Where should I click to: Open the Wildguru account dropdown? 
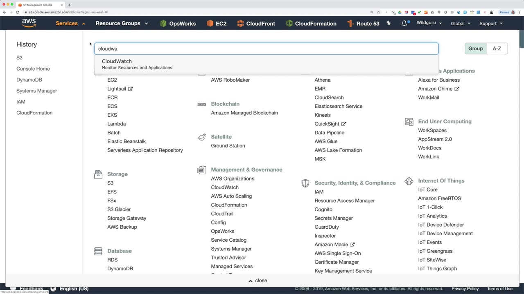429,23
